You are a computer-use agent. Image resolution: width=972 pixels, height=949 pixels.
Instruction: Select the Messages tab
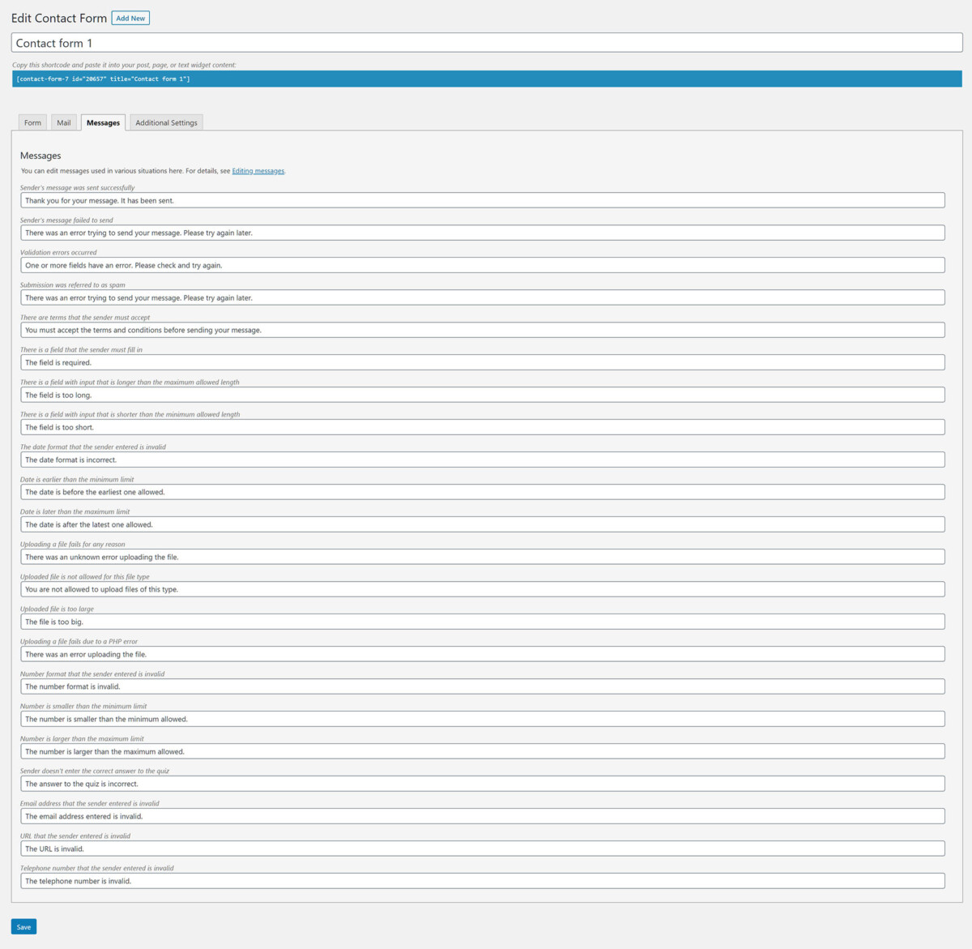click(x=103, y=122)
